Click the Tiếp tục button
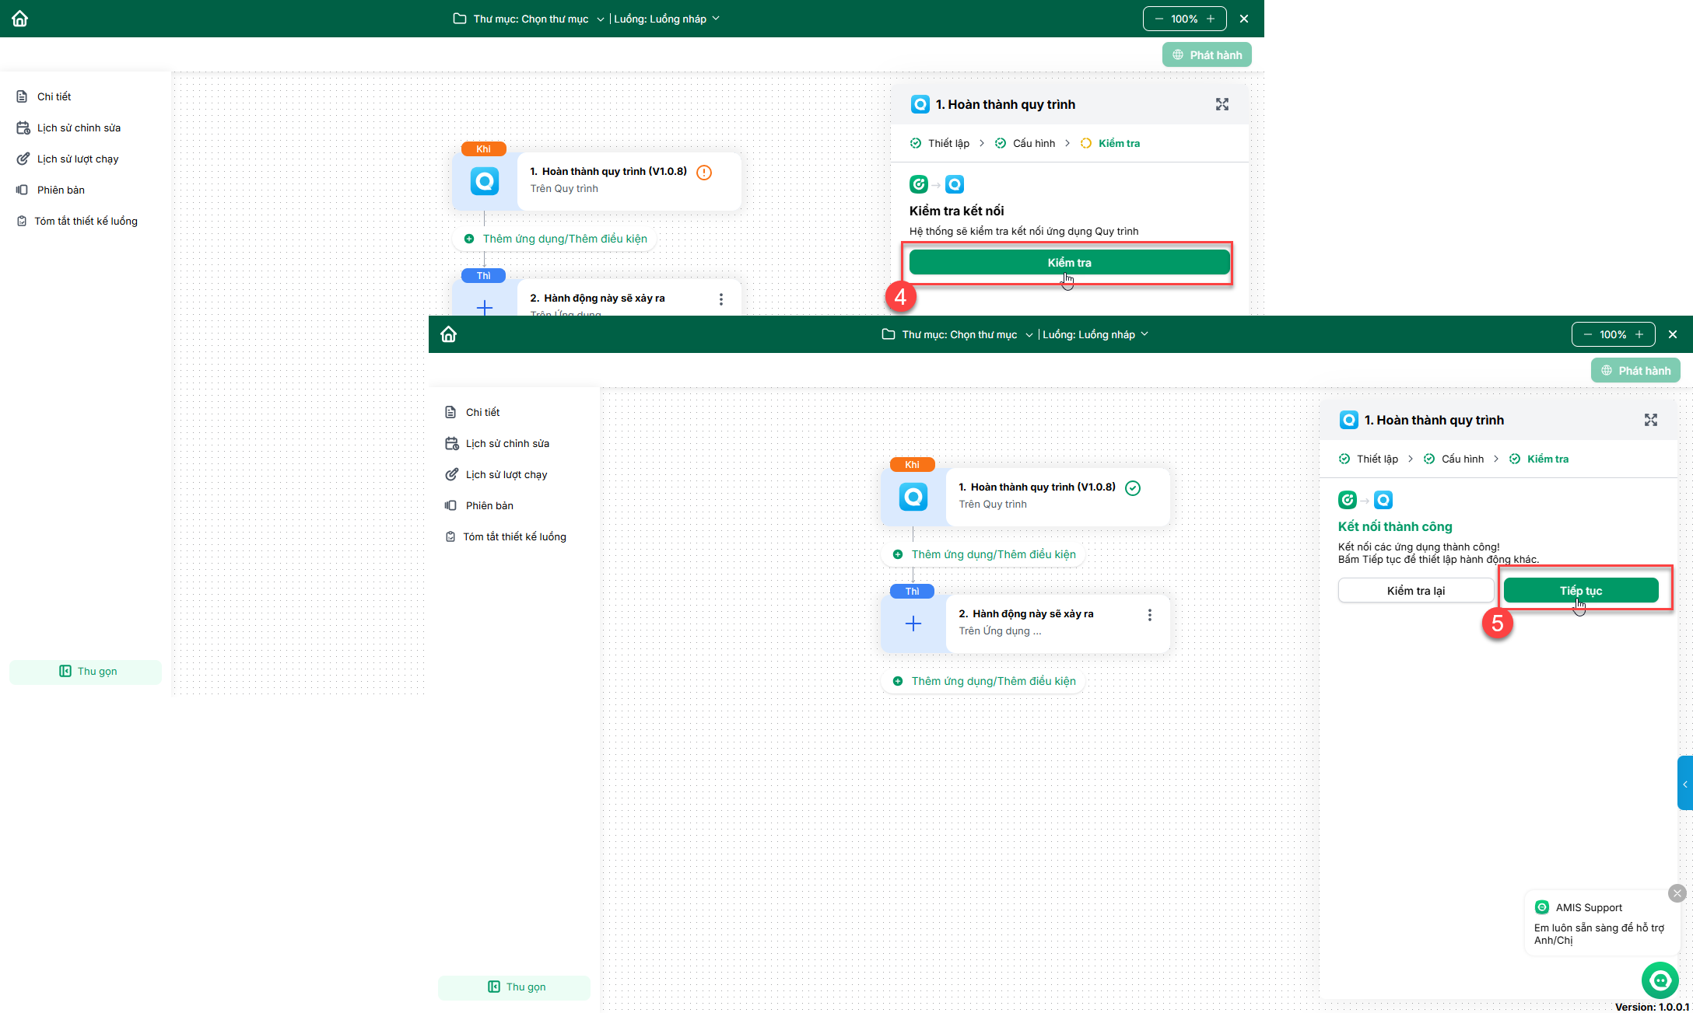The width and height of the screenshot is (1693, 1013). (1580, 590)
